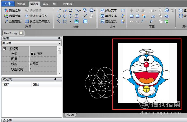Click the first blue rectangle icon in 工具
The image size is (187, 122).
point(132,16)
